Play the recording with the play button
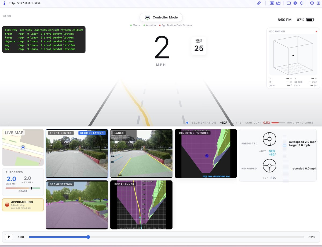The height and width of the screenshot is (247, 322). pos(9,237)
